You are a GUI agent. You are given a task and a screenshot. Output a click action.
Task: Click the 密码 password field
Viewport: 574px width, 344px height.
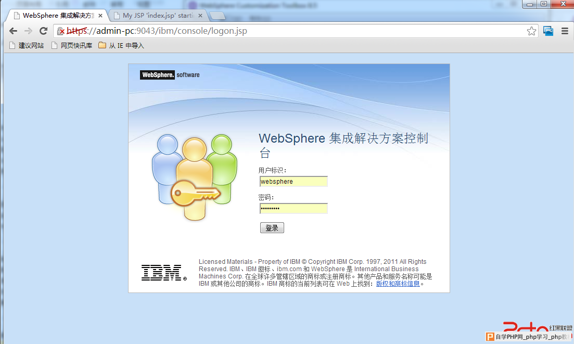click(294, 209)
